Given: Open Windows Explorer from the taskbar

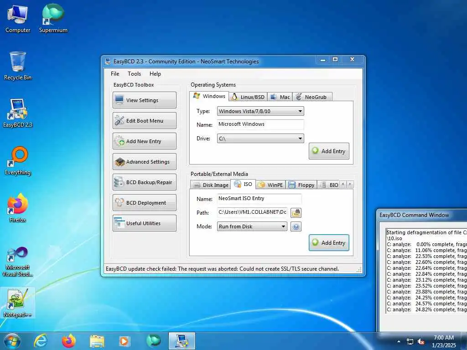Looking at the screenshot, I should [97, 341].
